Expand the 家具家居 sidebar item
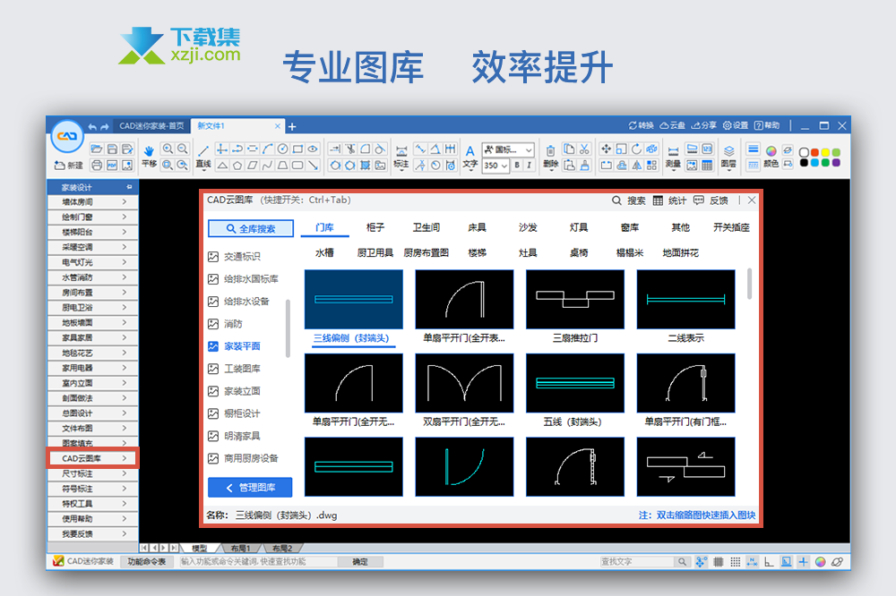The image size is (896, 596). 92,338
